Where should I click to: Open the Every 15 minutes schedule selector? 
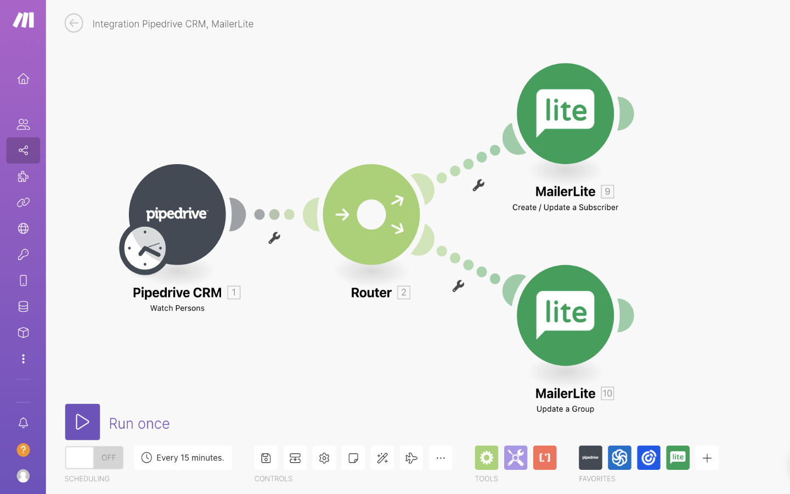pyautogui.click(x=183, y=457)
